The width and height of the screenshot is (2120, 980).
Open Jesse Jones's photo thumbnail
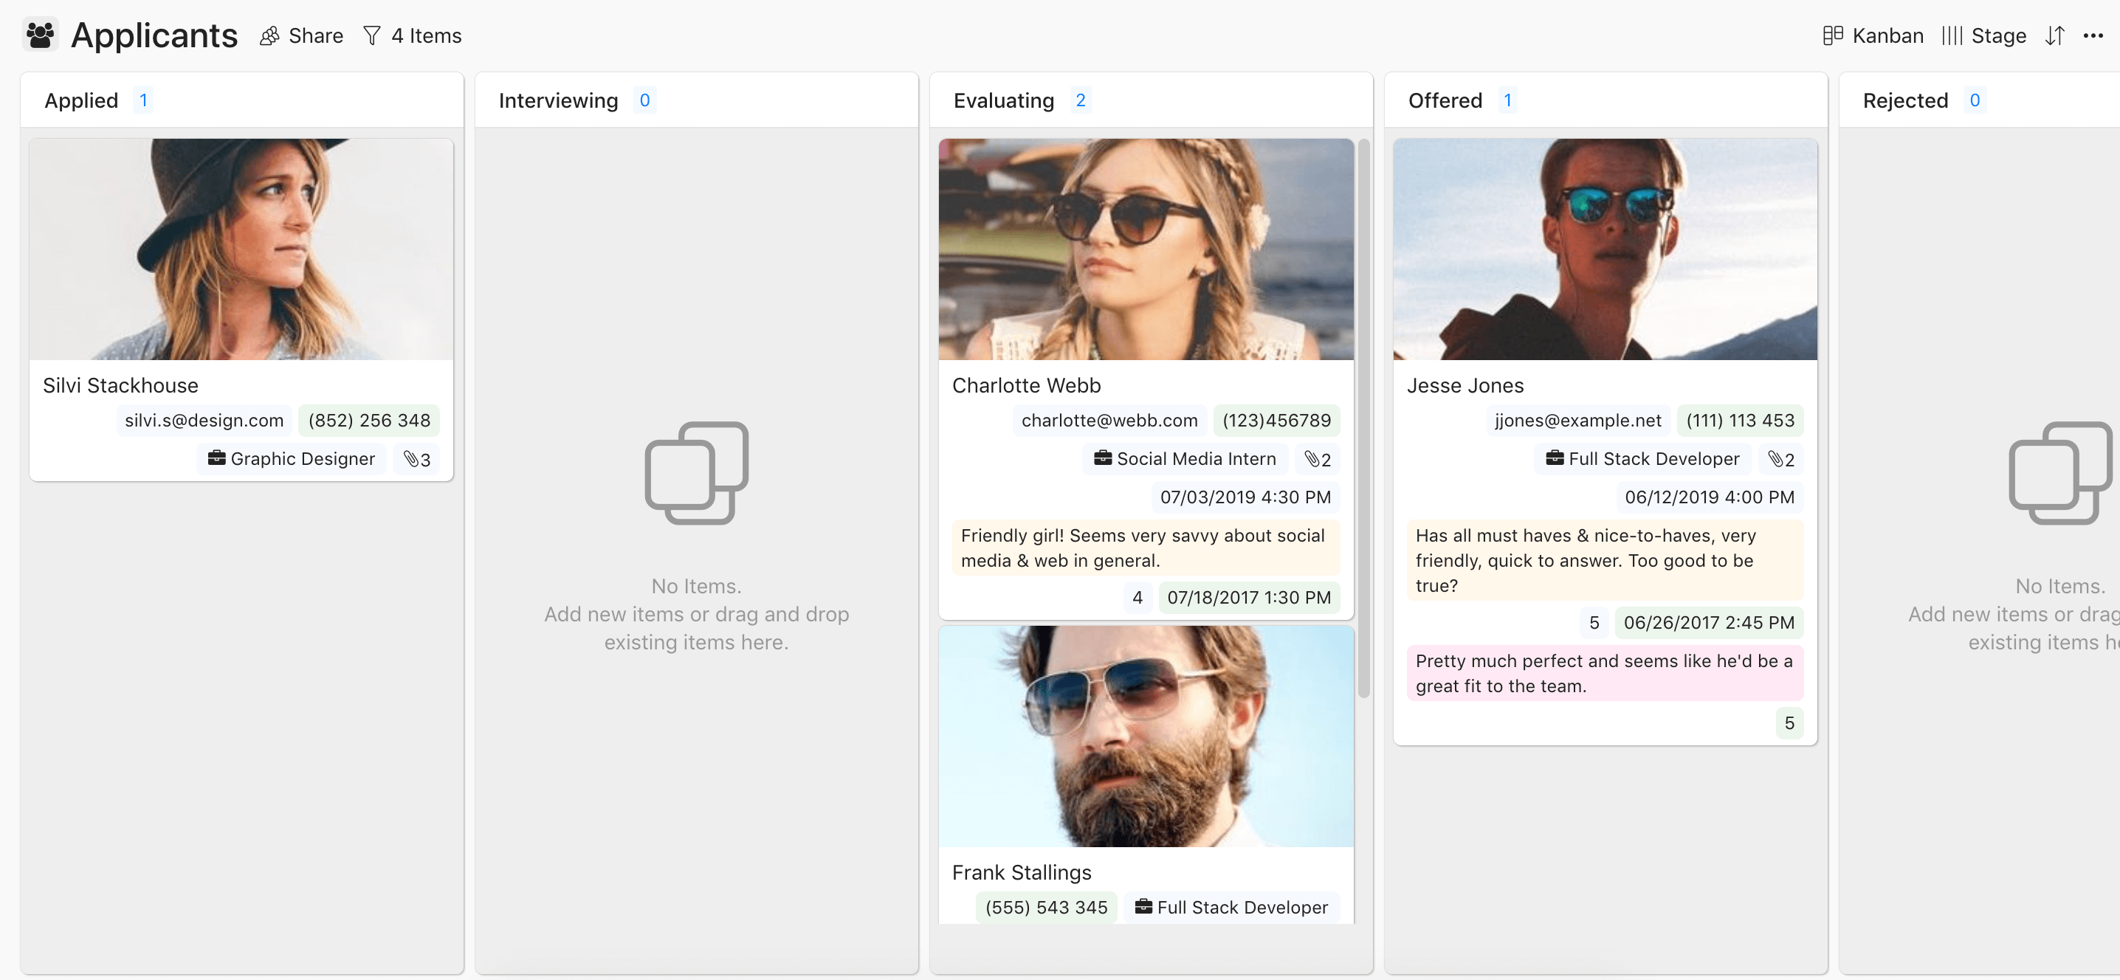click(1605, 249)
